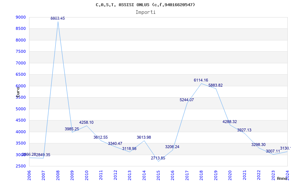
Task: Select the 5244.07 data label
Action: coord(187,100)
